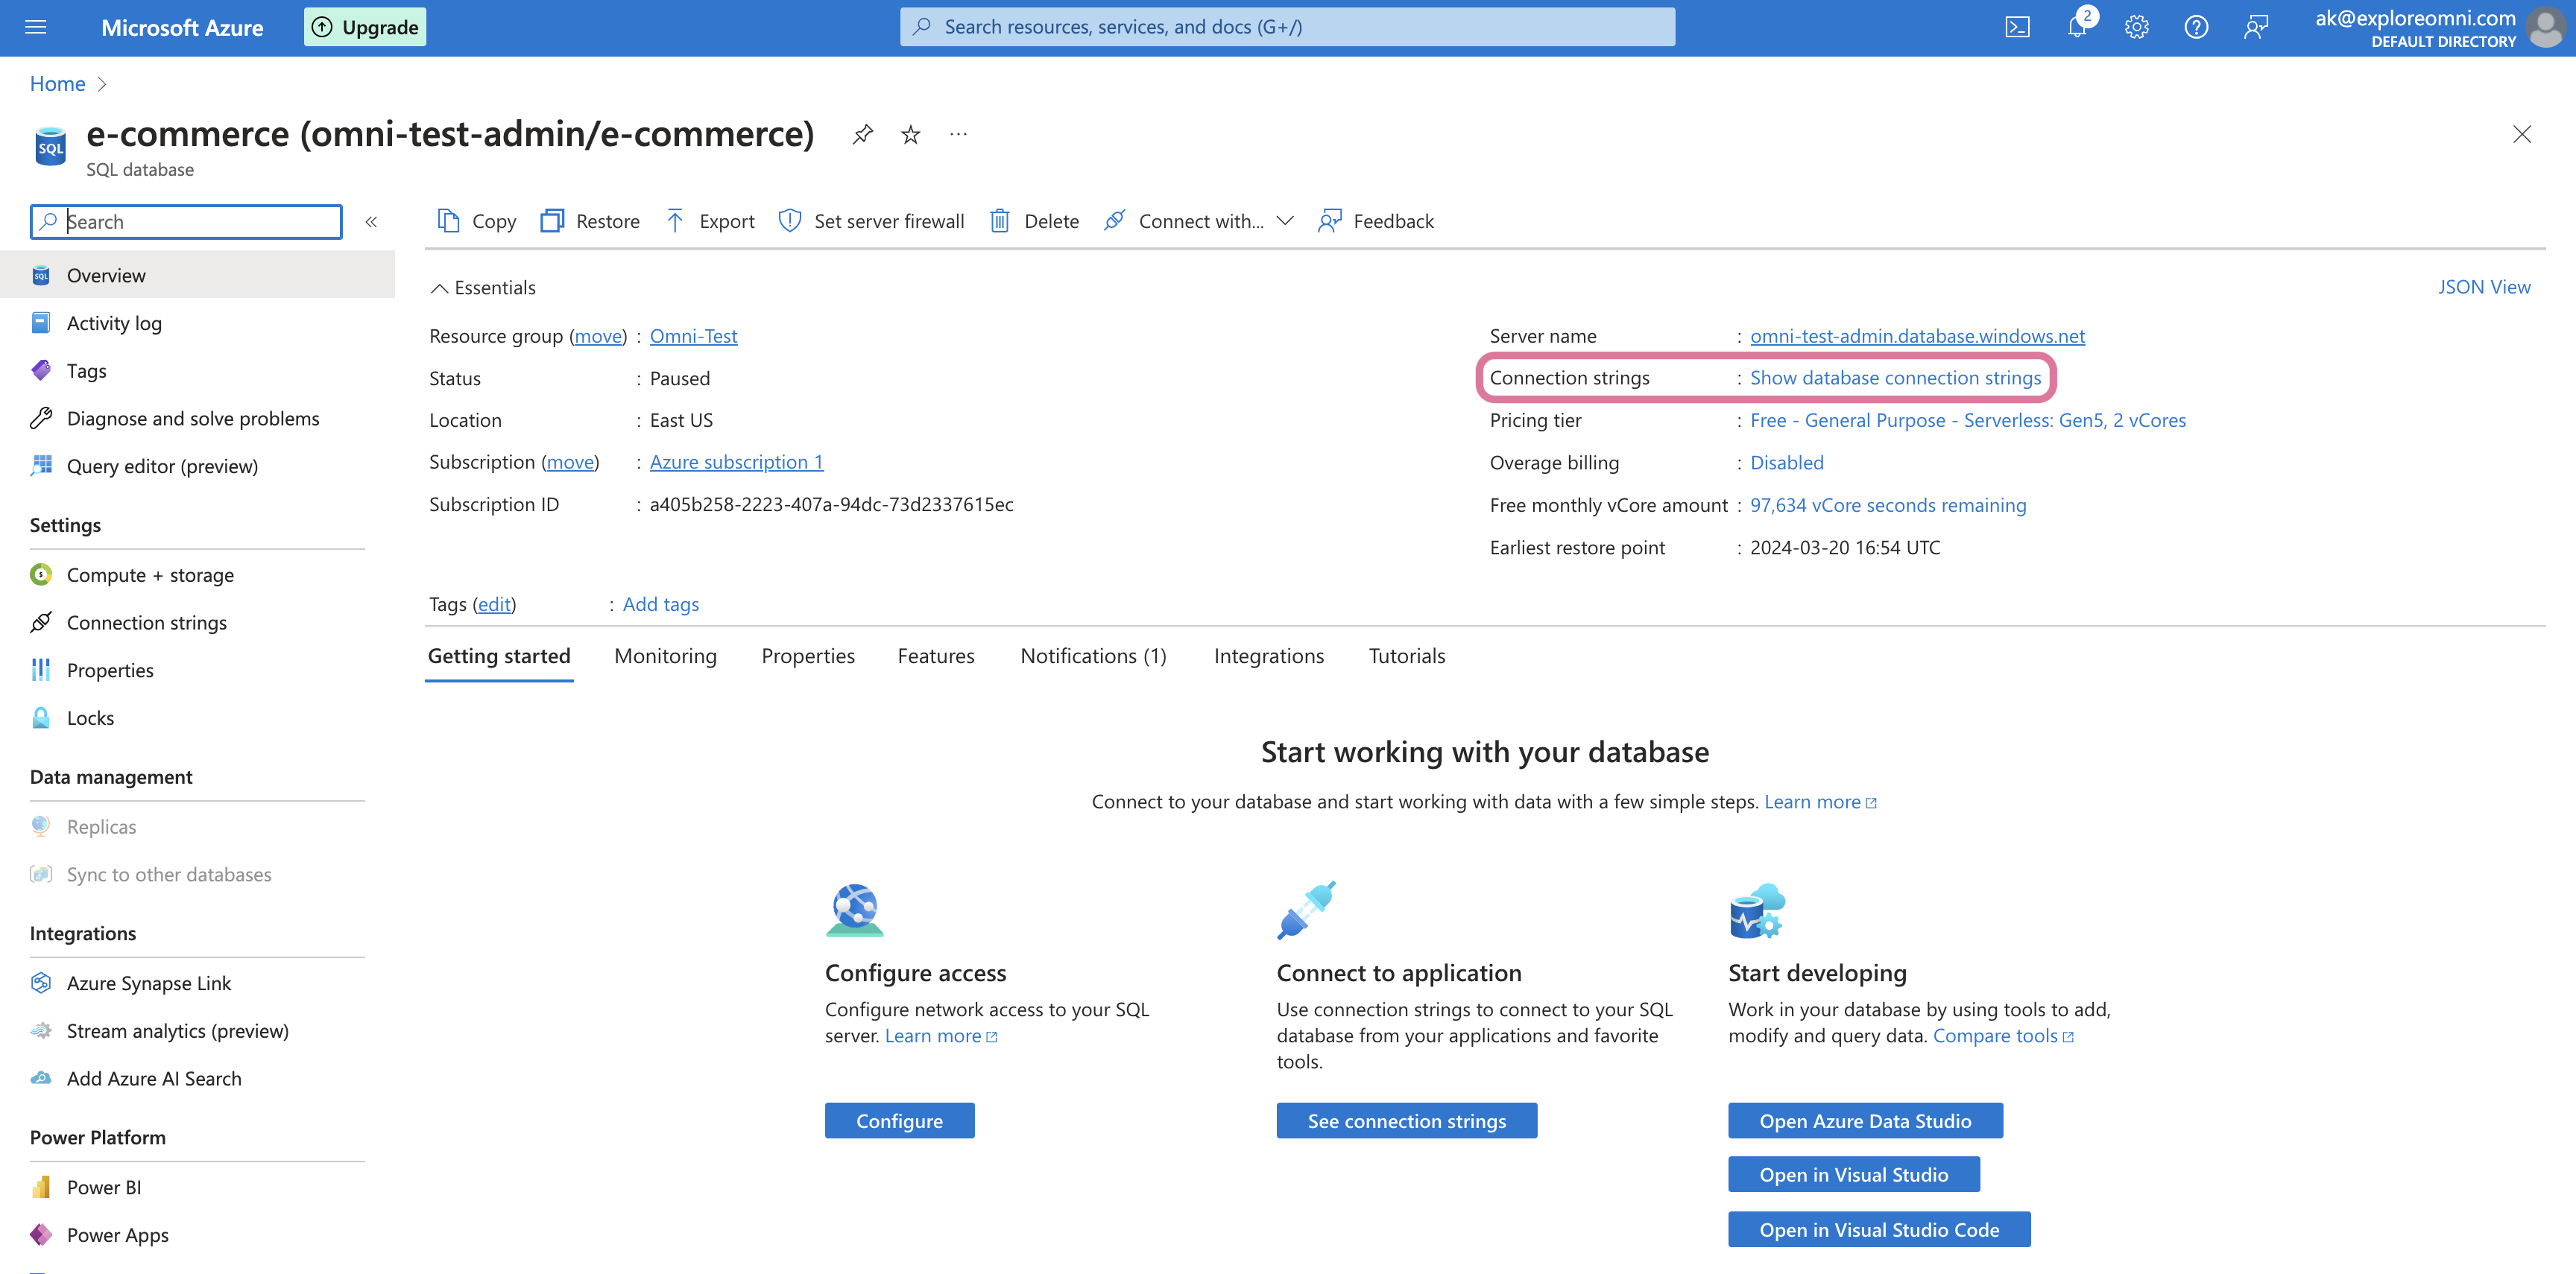Switch to the Notifications (1) tab

tap(1092, 656)
